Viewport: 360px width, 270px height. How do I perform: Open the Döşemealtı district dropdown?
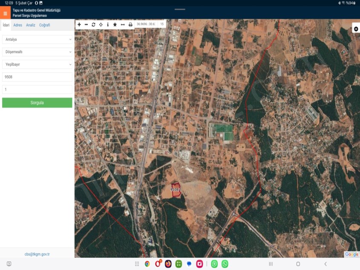coord(37,52)
